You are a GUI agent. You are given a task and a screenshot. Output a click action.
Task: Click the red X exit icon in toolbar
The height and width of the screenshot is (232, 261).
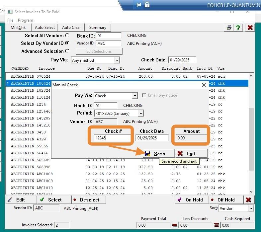click(250, 28)
